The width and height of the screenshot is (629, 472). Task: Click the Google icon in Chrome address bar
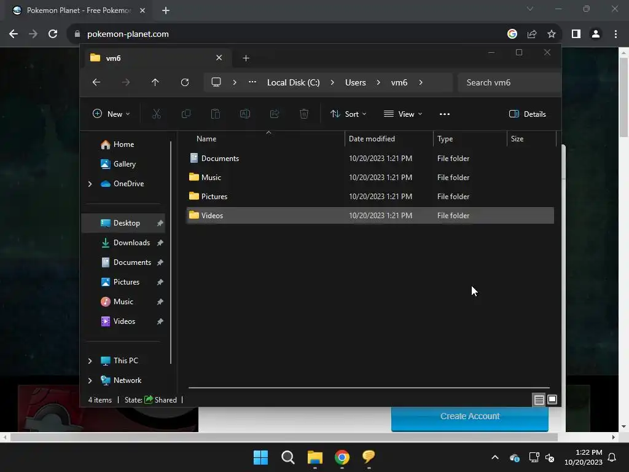(512, 34)
